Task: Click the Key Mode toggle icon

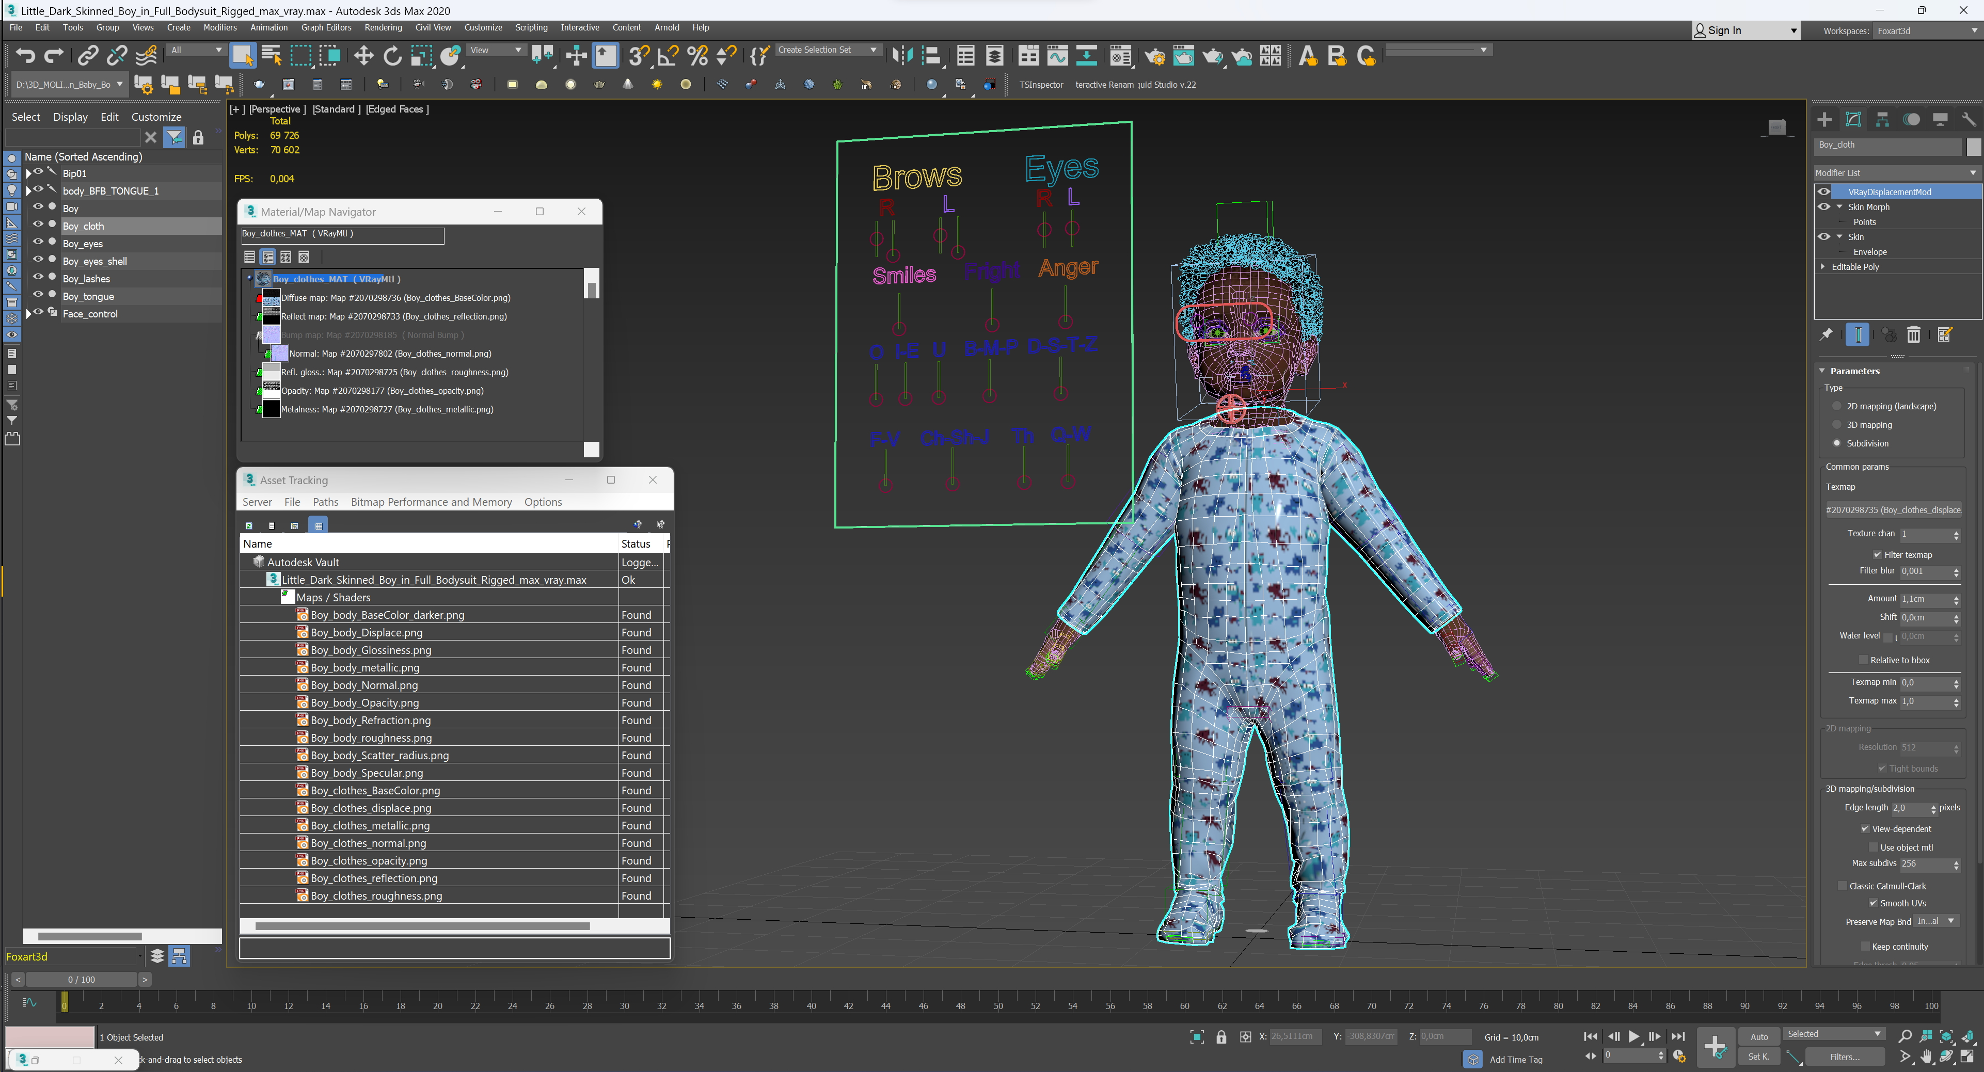Action: coord(1591,1056)
